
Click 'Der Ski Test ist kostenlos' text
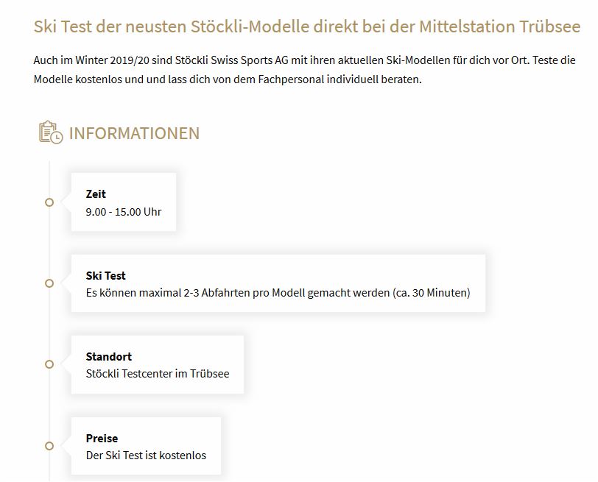(146, 456)
